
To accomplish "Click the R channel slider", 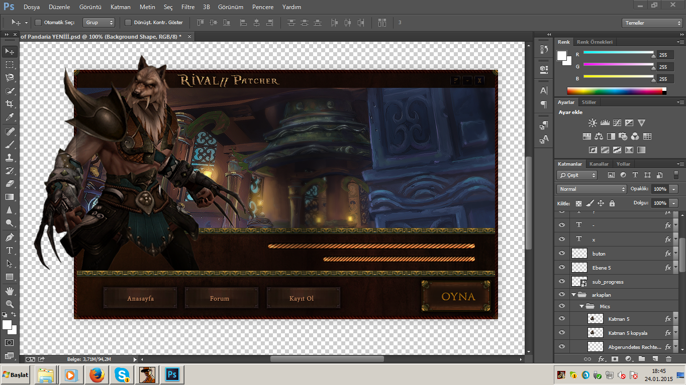I will [x=618, y=53].
